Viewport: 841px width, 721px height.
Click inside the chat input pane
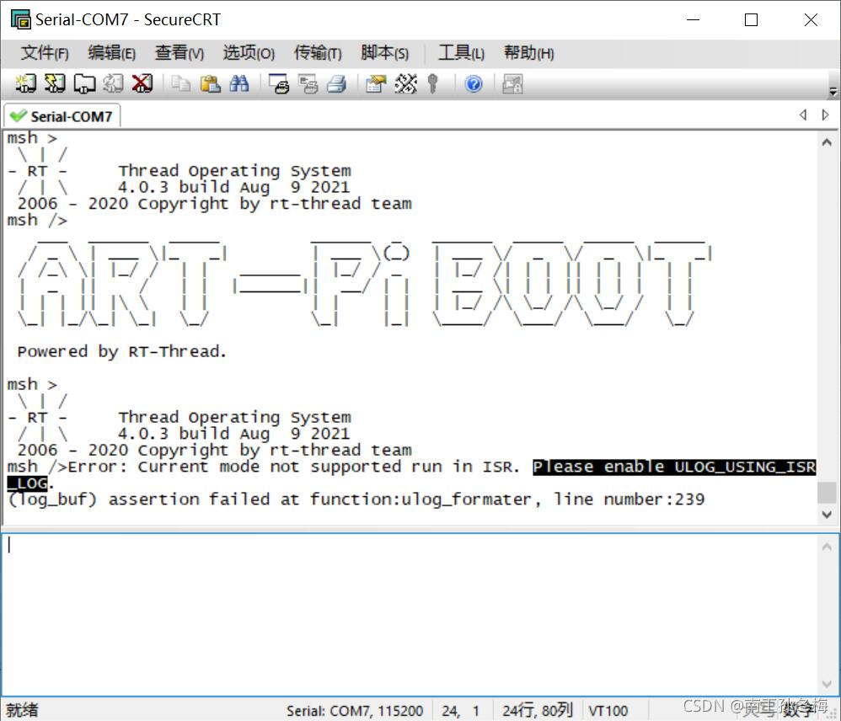(410, 614)
